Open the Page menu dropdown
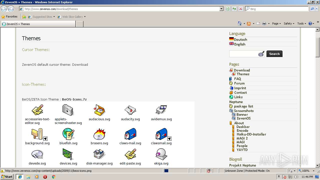 276,23
